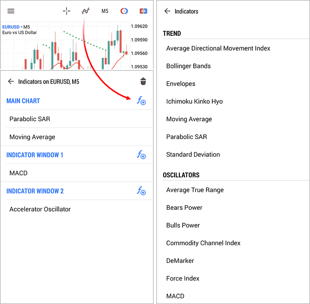The image size is (310, 304).
Task: Open indicators from chart toolbar
Action: point(85,11)
